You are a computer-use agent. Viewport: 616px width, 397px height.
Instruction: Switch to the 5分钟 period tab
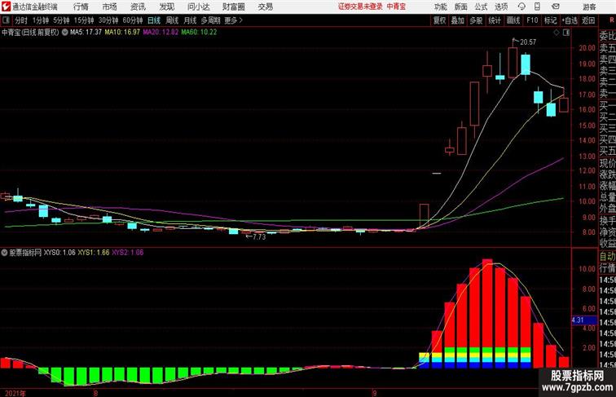pos(61,20)
